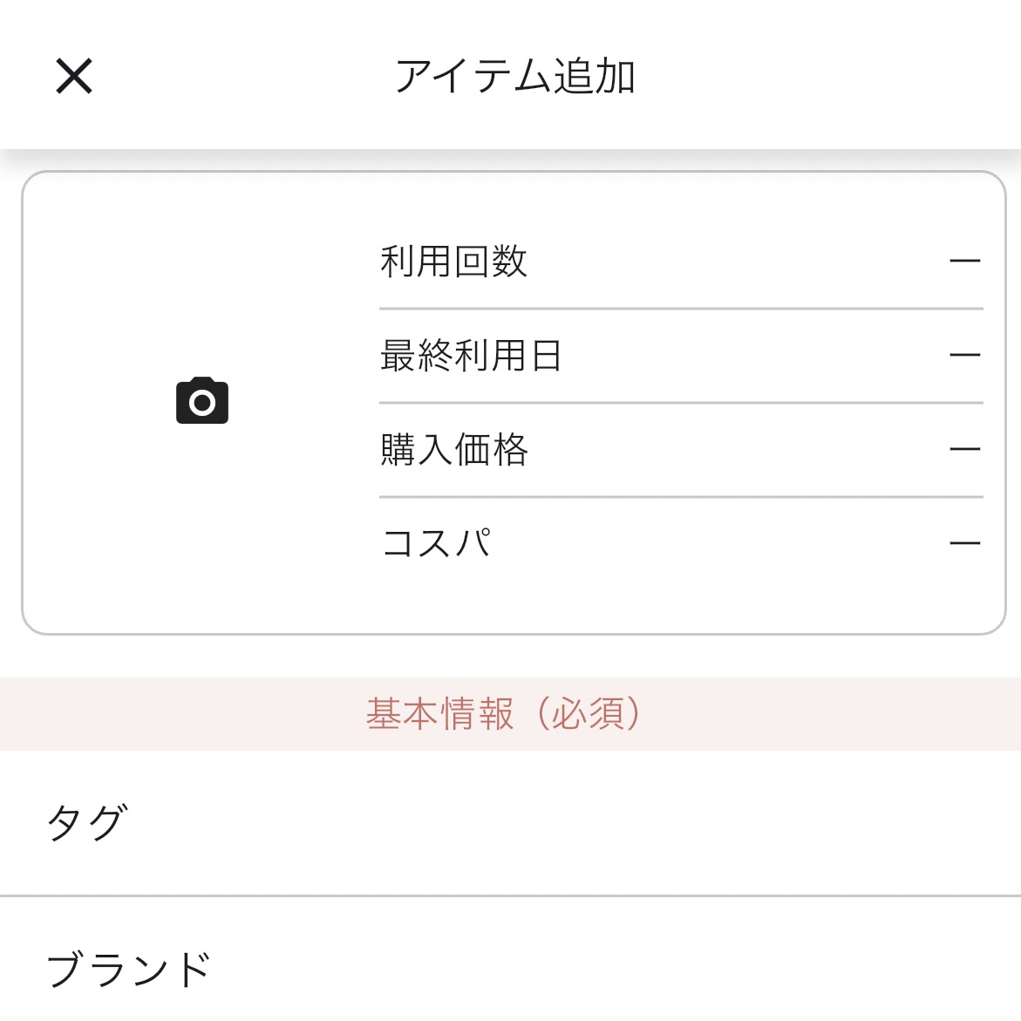Click the empty value area of the ブランド row
This screenshot has height=1021, width=1021.
[610, 968]
